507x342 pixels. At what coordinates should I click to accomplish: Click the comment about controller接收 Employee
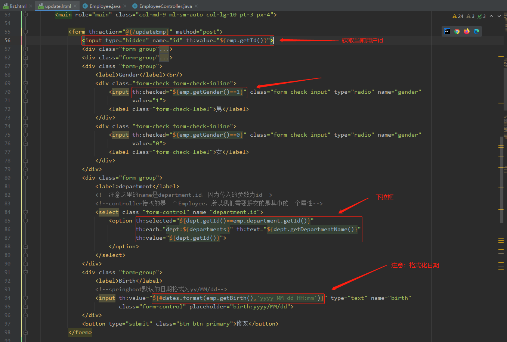point(209,203)
